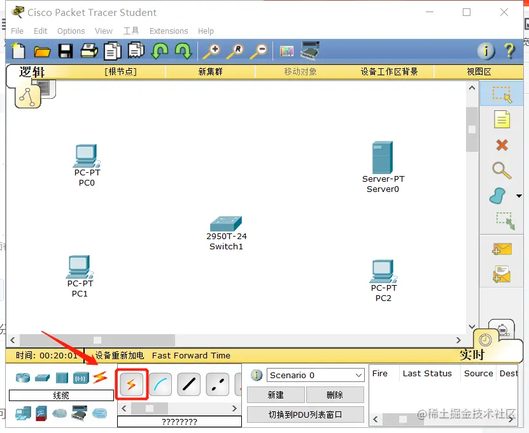Select the Routers device category
The image size is (529, 433).
pos(23,378)
